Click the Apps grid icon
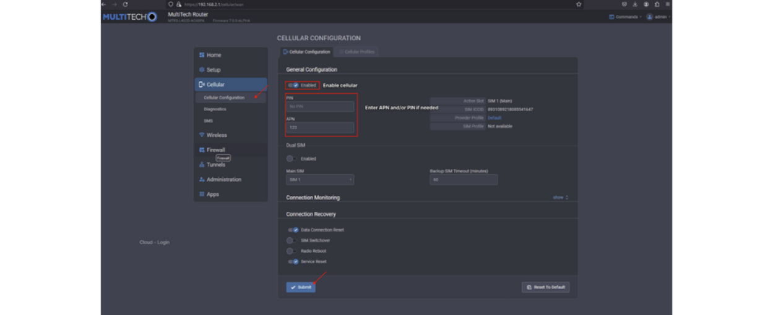The image size is (773, 315). 202,194
